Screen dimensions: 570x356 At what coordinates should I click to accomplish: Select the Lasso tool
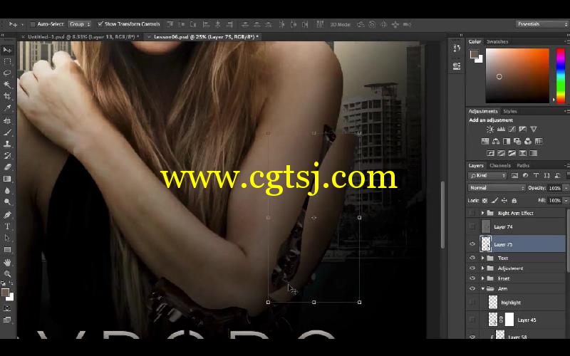click(x=7, y=73)
